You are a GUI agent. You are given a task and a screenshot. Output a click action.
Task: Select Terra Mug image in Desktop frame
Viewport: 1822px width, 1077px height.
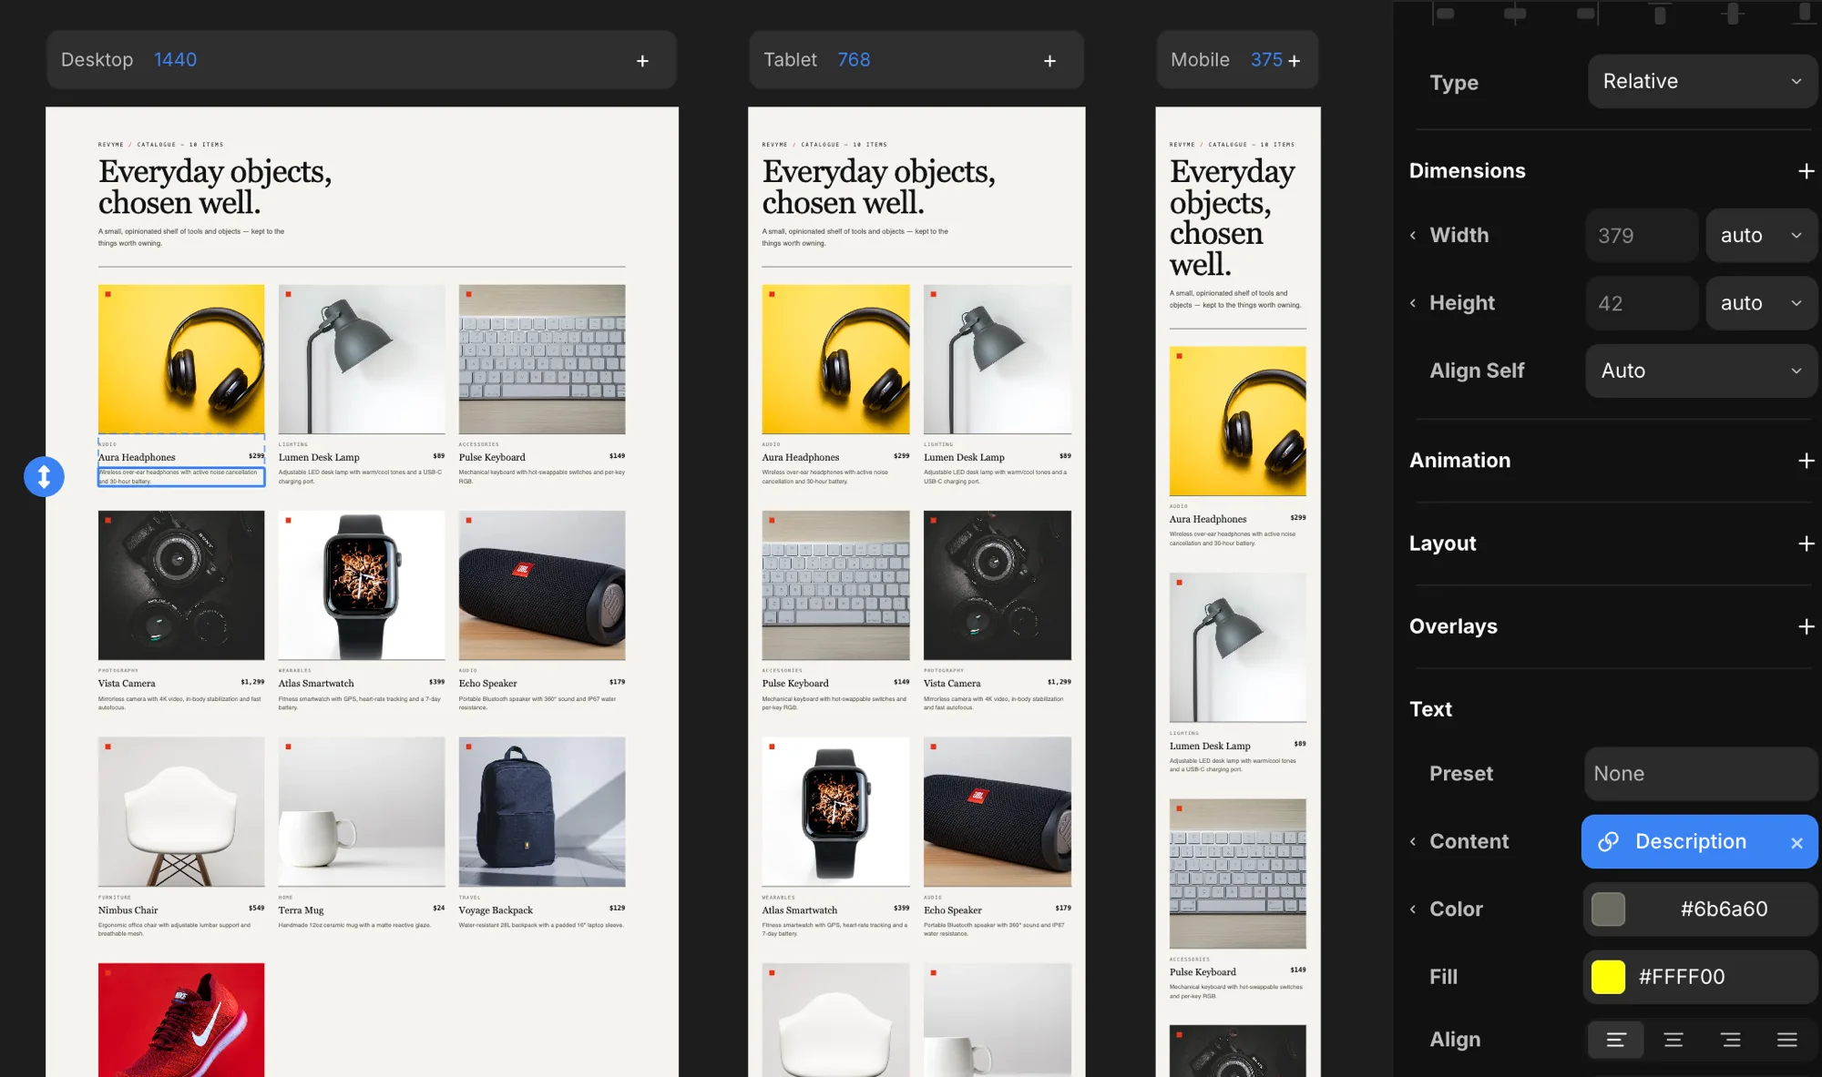coord(362,811)
